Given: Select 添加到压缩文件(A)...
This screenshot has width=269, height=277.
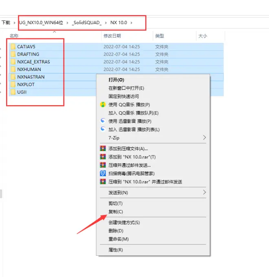Looking at the screenshot, I should [x=128, y=149].
